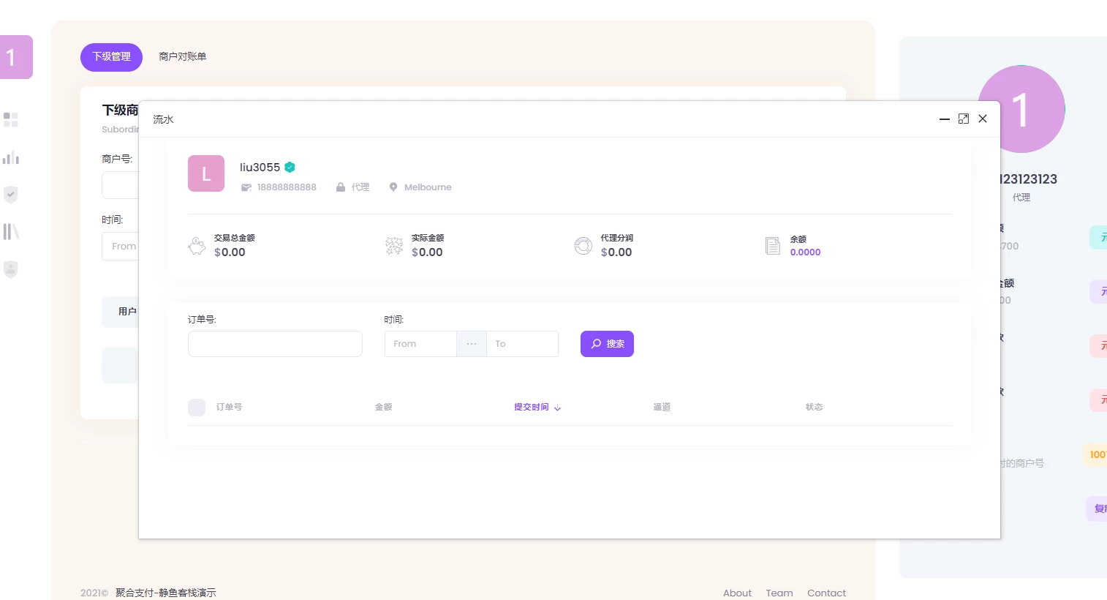The height and width of the screenshot is (600, 1107).
Task: Select the shield checkmark sidebar icon
Action: click(x=11, y=195)
